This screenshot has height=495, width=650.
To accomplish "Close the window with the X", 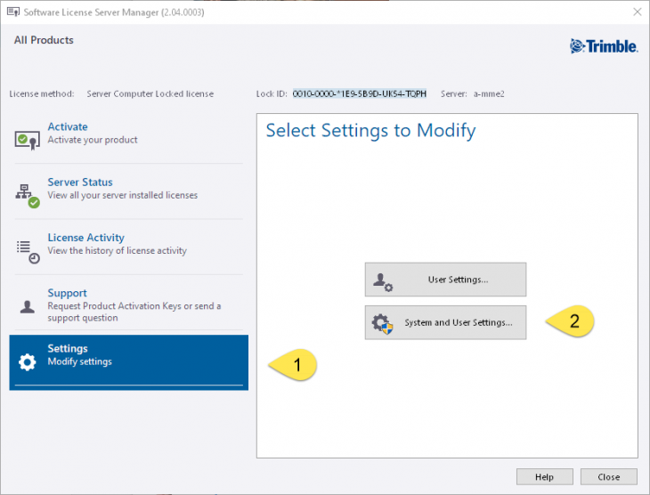I will [x=638, y=12].
